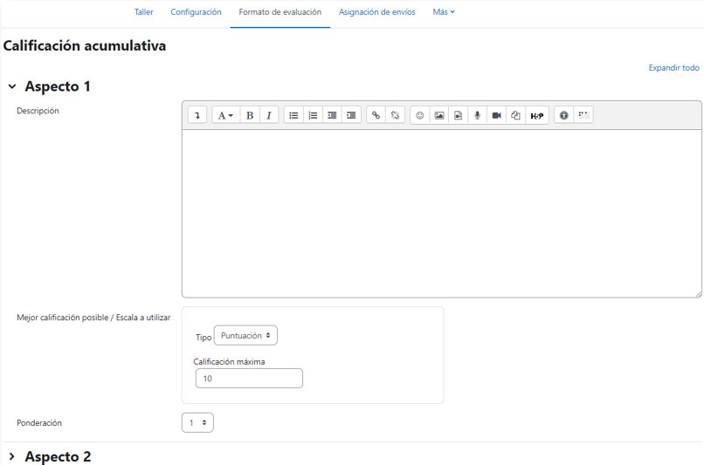
Task: Apply italic formatting
Action: click(268, 115)
